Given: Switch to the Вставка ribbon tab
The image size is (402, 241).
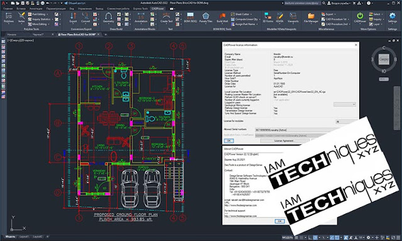Looking at the screenshot, I should (x=21, y=8).
